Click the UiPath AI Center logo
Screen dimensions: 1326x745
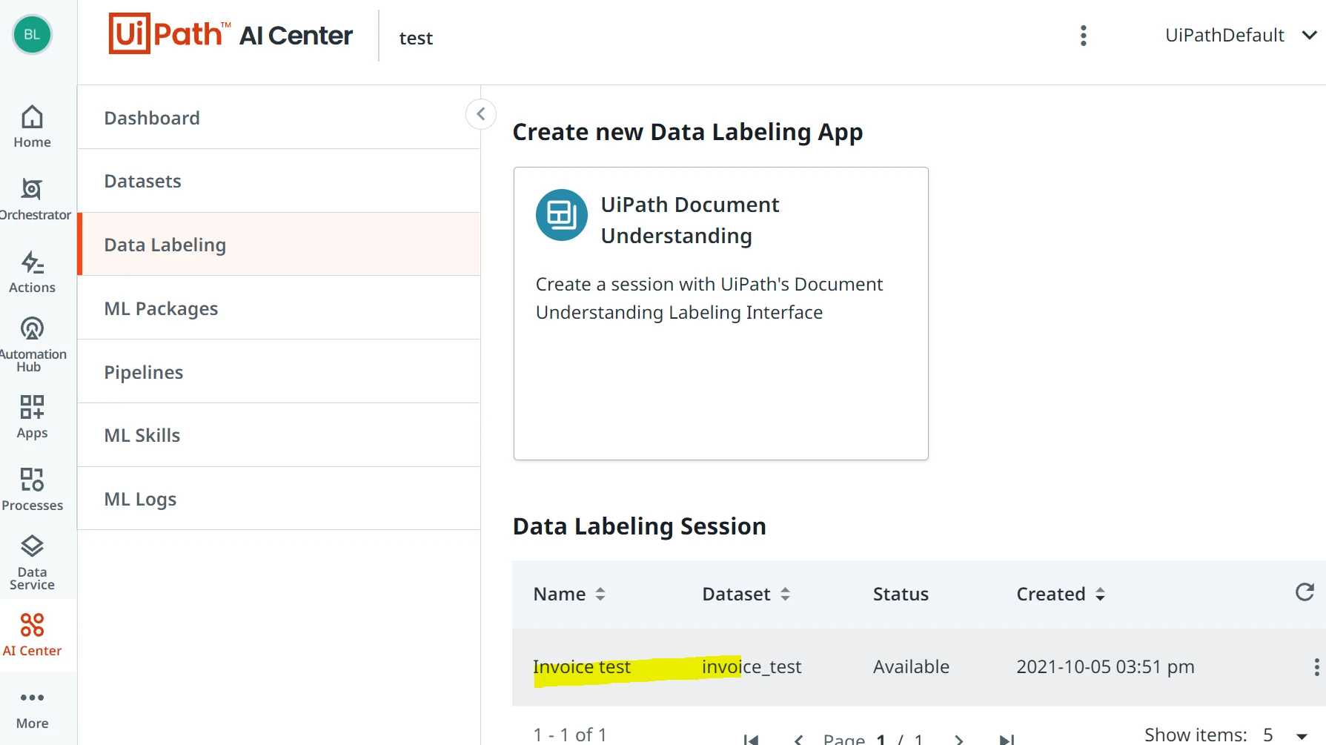(231, 34)
